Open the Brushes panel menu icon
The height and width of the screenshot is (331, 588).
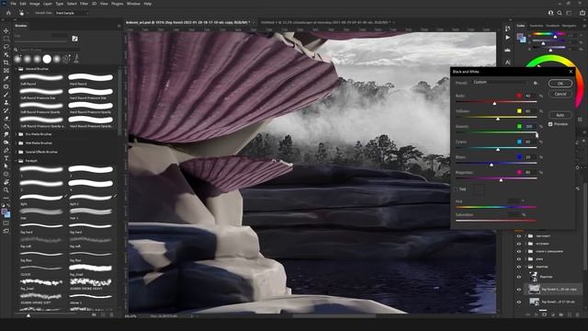[119, 26]
